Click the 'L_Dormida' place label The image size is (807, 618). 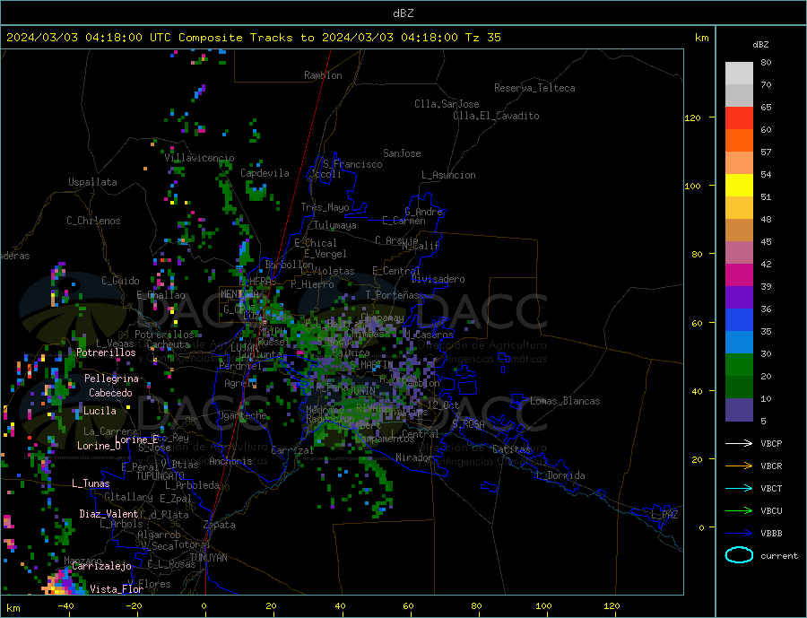click(560, 475)
